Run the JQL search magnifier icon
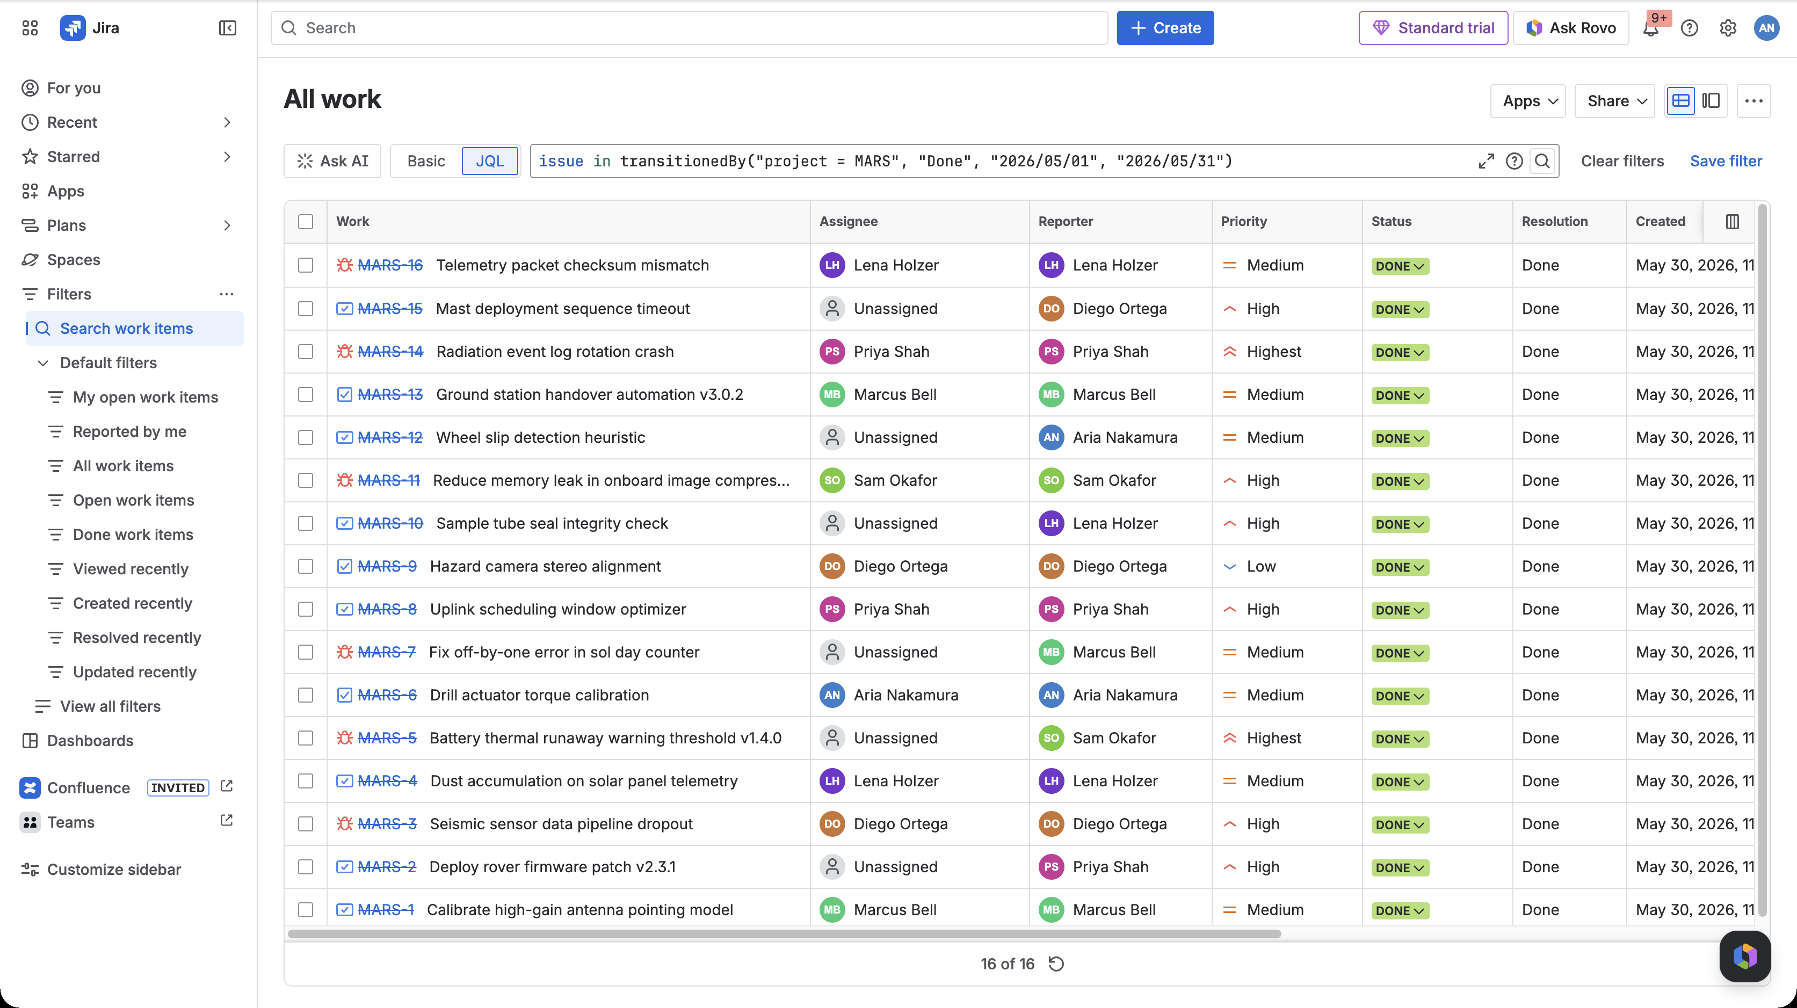 click(1542, 161)
